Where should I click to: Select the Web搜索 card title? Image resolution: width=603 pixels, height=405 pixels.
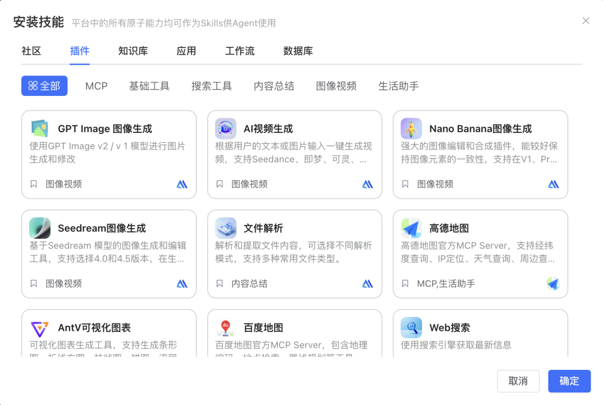pyautogui.click(x=449, y=328)
